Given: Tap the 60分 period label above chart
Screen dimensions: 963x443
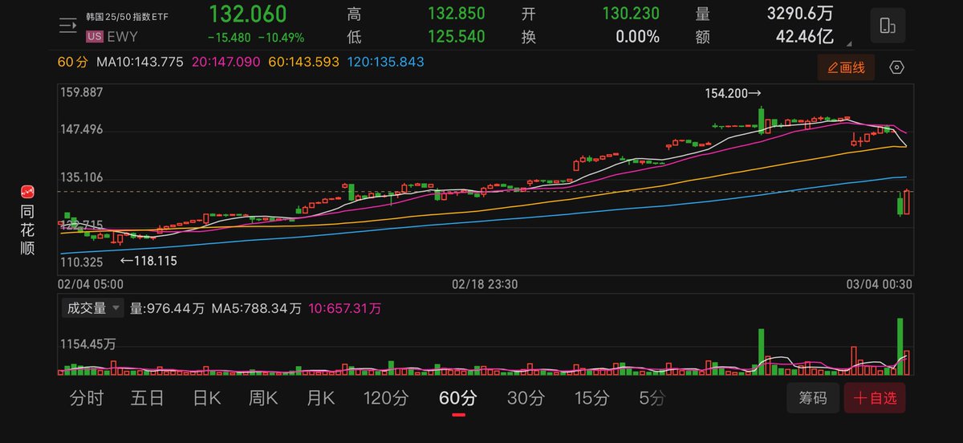Looking at the screenshot, I should [x=73, y=62].
